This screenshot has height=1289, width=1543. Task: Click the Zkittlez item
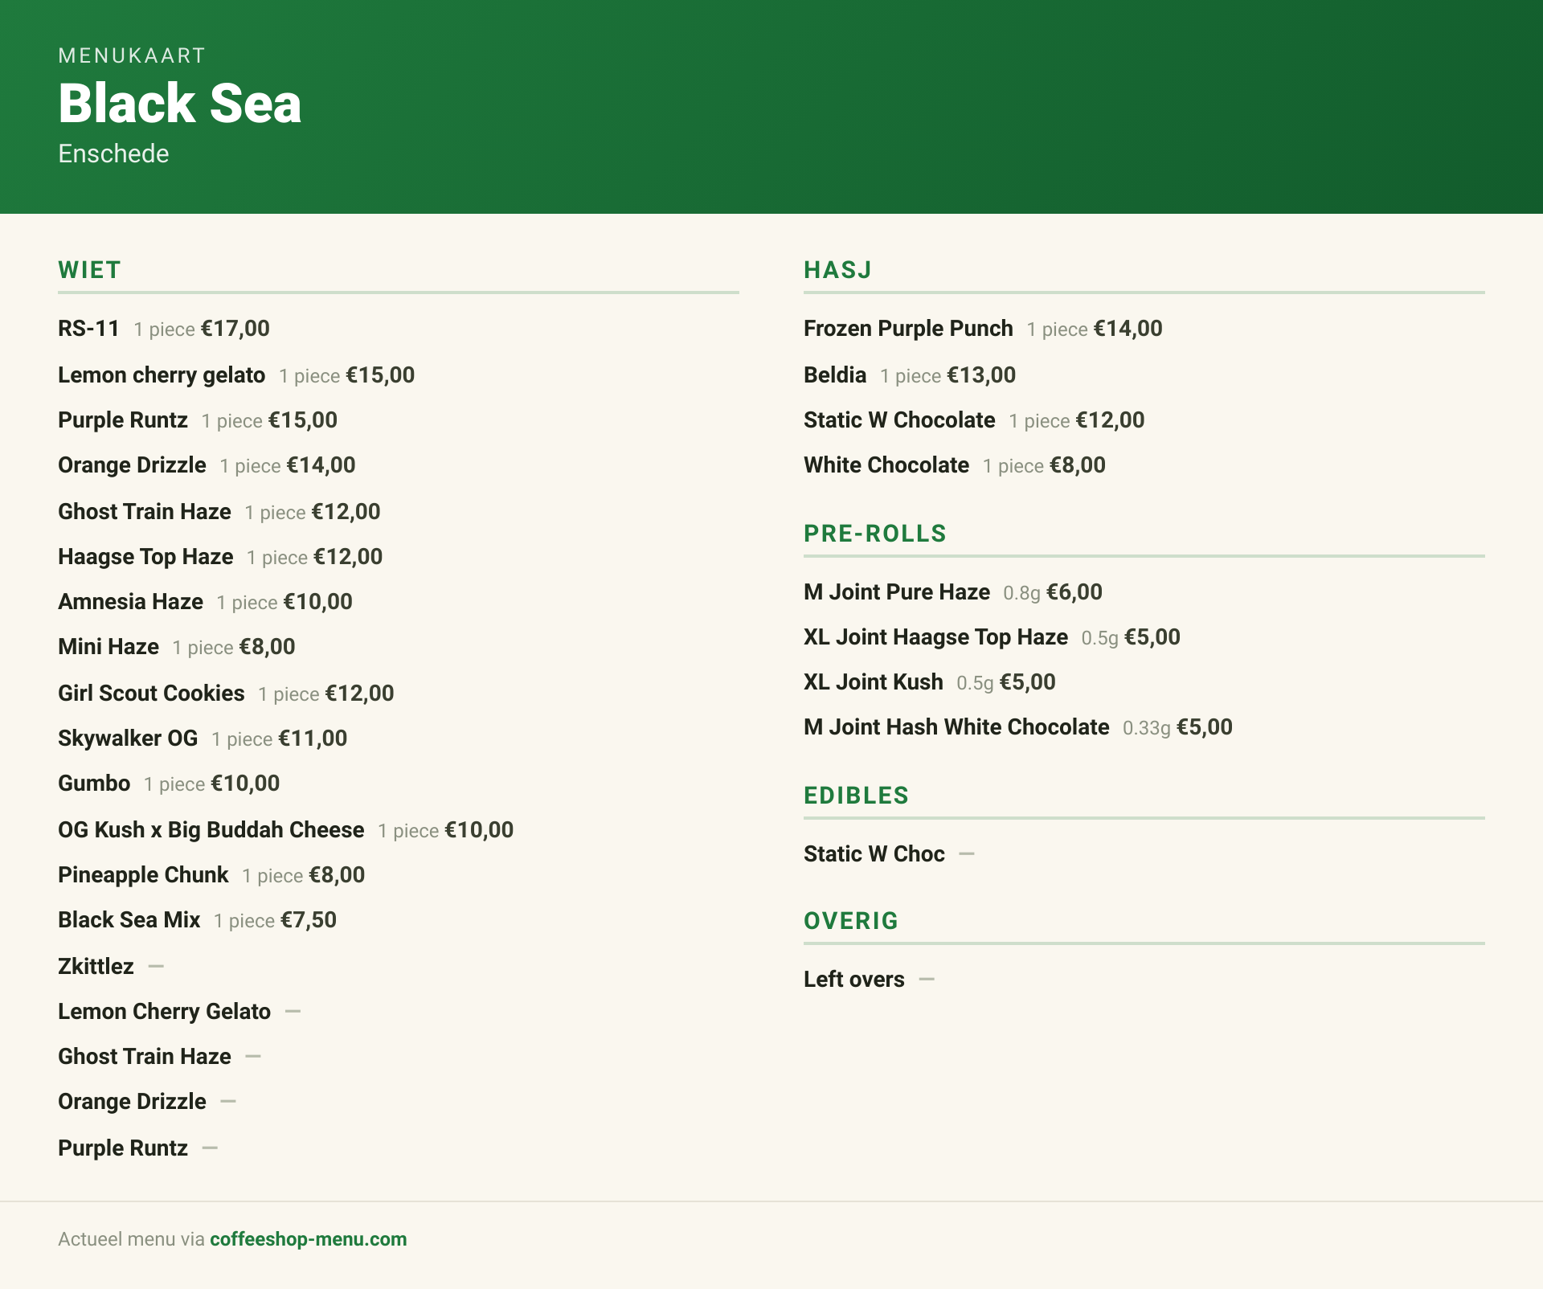pyautogui.click(x=111, y=967)
